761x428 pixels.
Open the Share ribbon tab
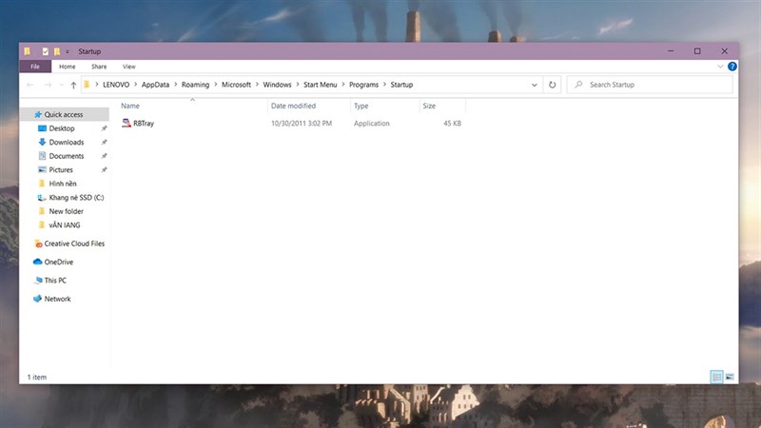pos(99,67)
